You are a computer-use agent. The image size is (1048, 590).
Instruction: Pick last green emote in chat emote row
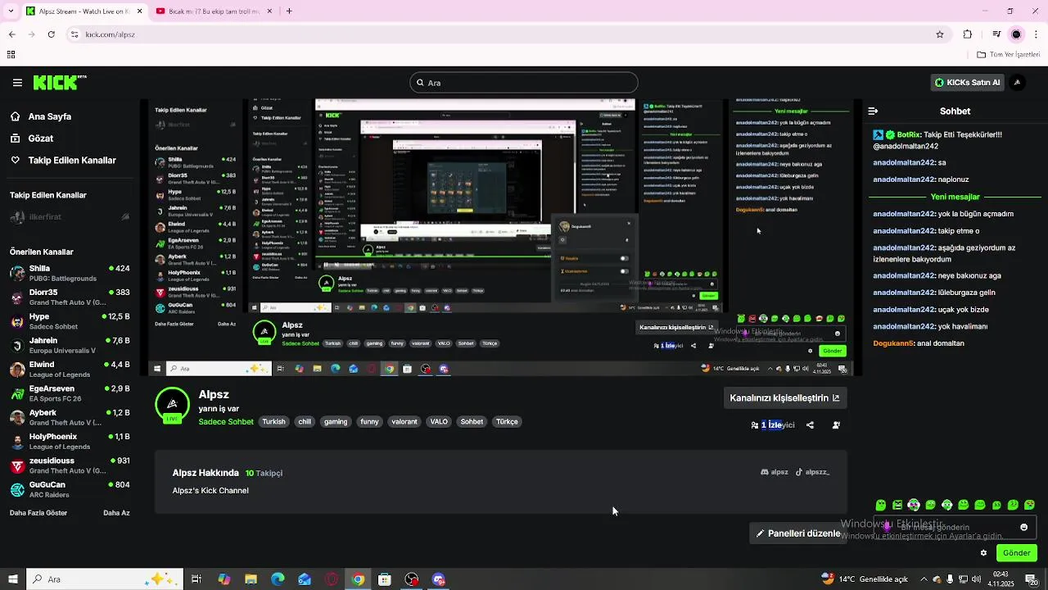(1030, 505)
